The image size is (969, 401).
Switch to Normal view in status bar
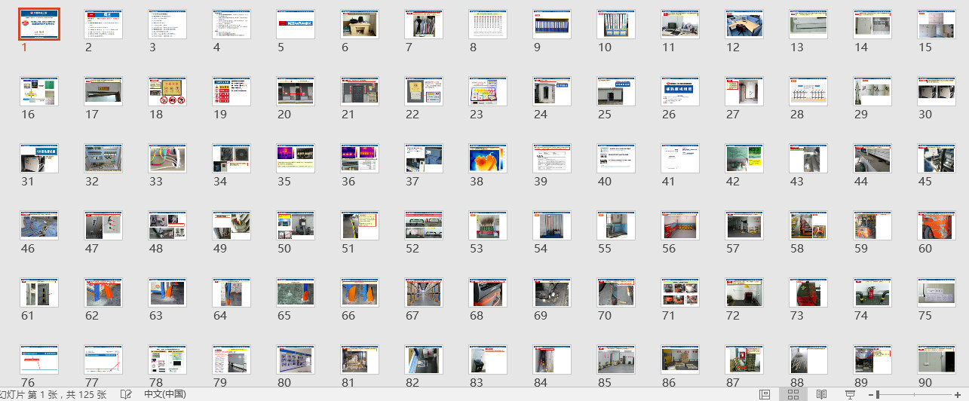click(x=765, y=394)
